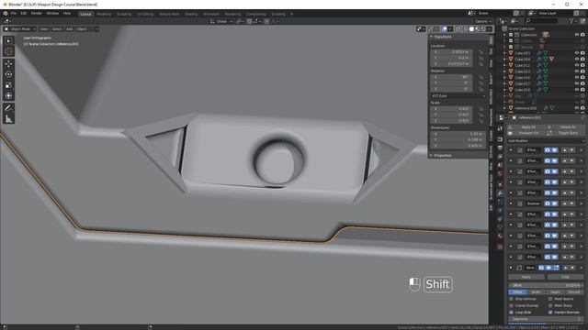Uncheck the Loop Slide checkbox
This screenshot has width=588, height=330.
pyautogui.click(x=512, y=313)
